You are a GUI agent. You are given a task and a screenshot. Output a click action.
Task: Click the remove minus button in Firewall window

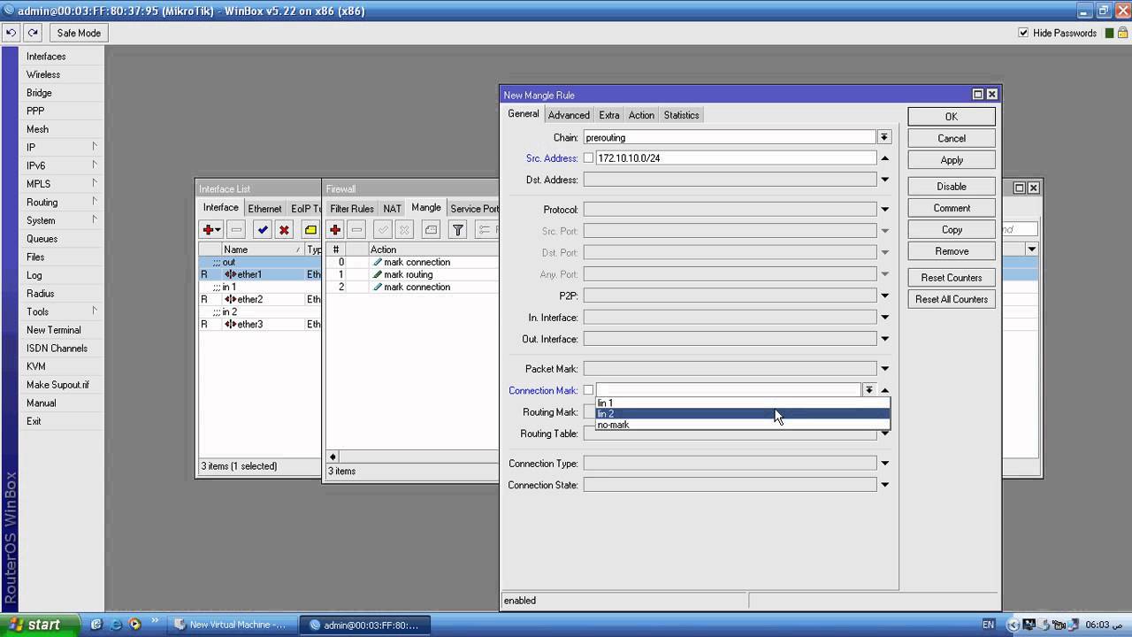point(356,229)
